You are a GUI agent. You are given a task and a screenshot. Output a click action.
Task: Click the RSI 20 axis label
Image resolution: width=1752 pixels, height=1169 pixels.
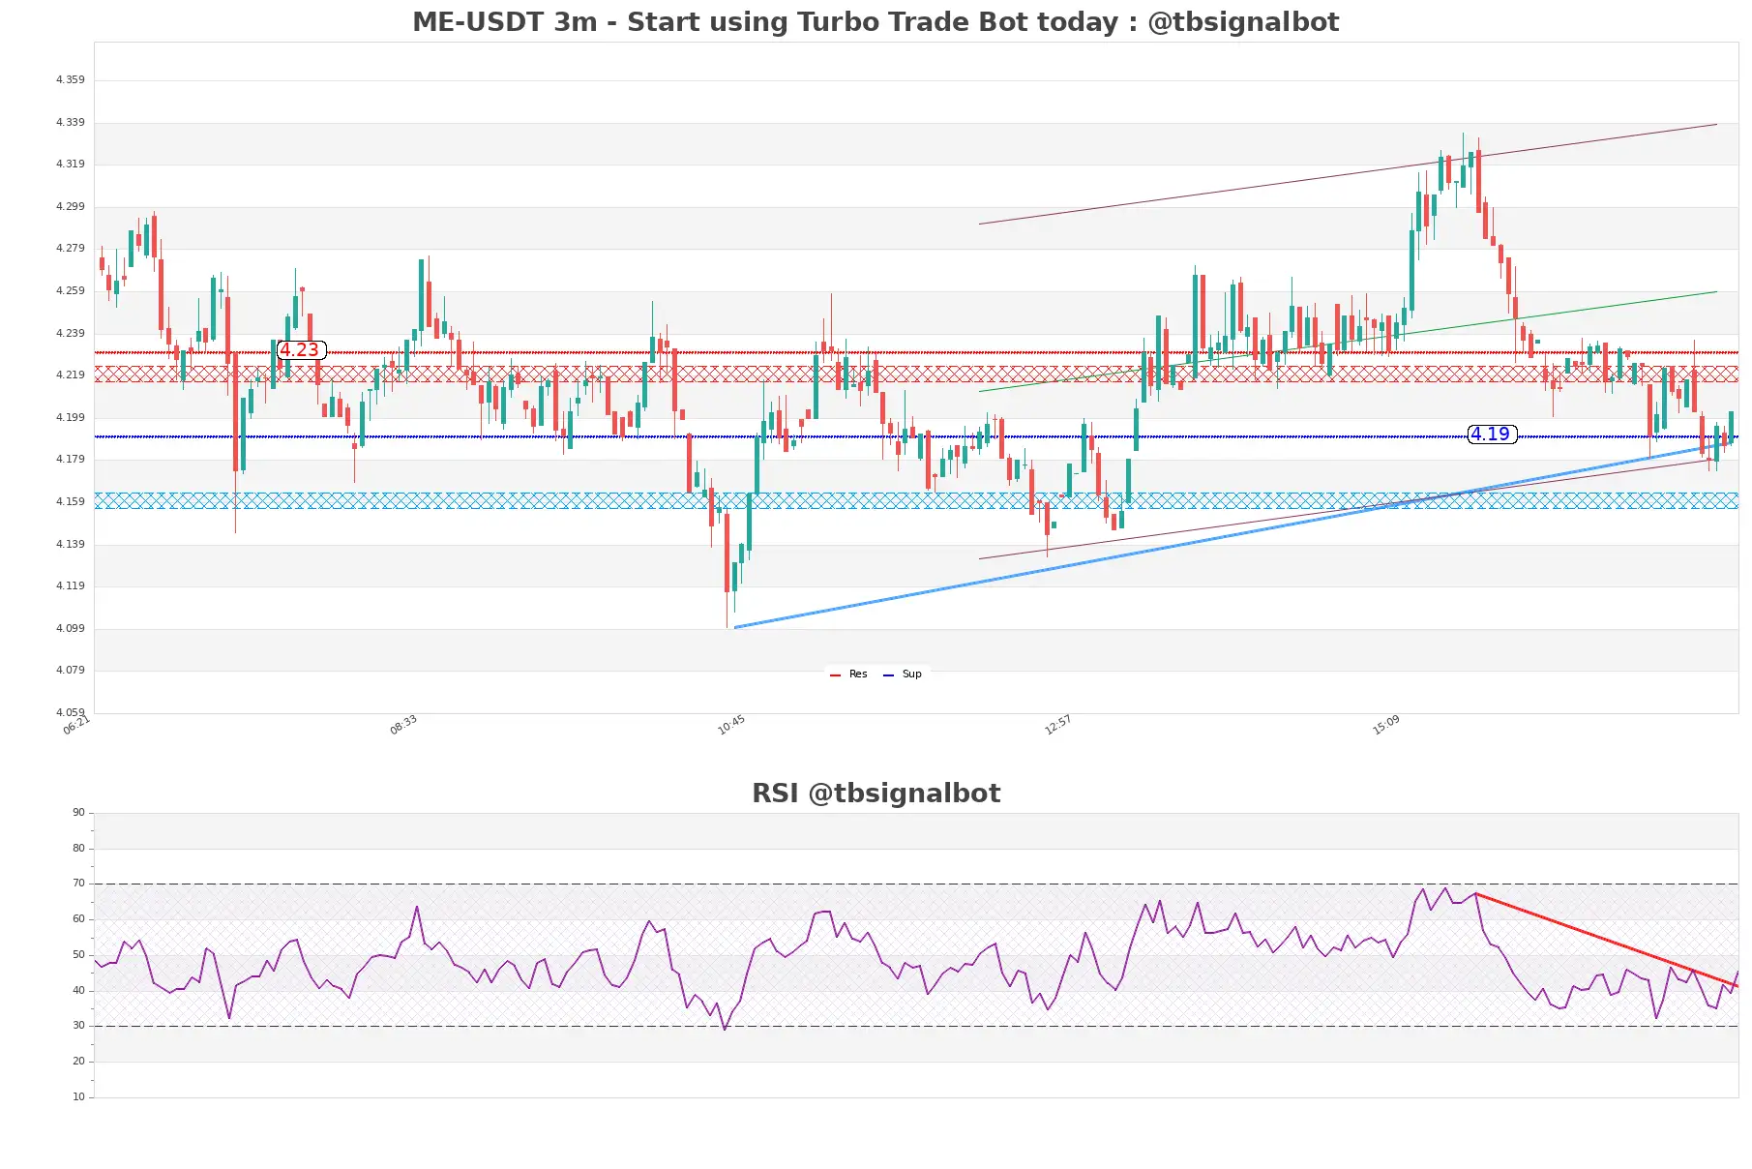[78, 1061]
